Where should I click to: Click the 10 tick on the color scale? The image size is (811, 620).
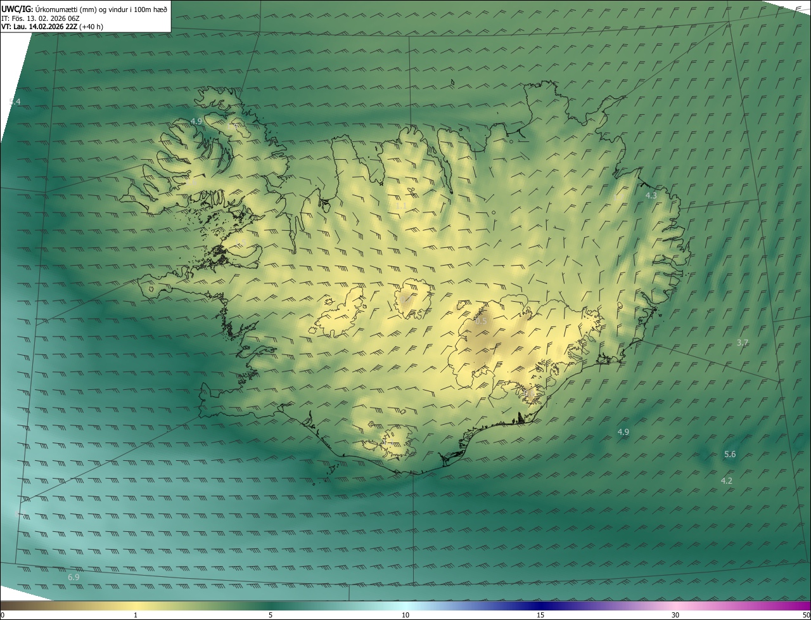coord(405,615)
